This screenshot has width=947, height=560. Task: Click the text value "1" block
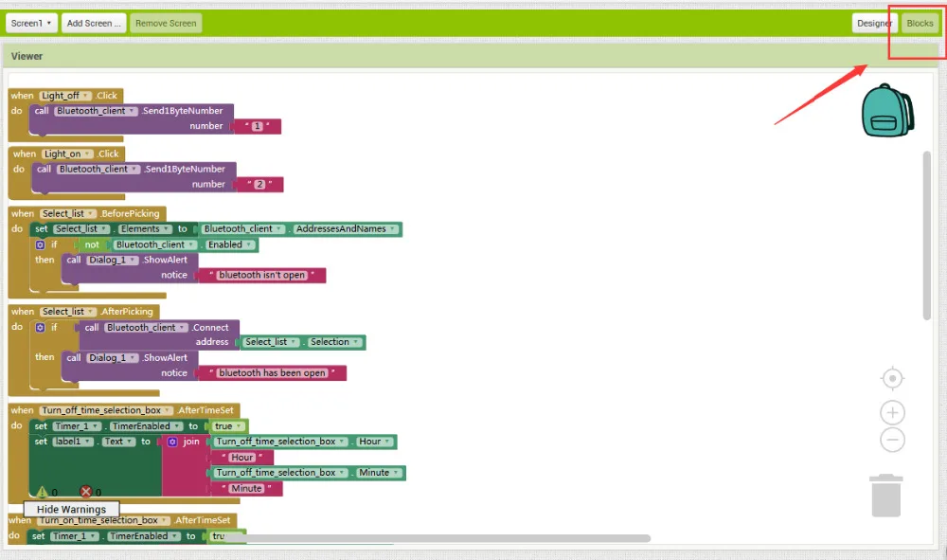coord(258,126)
